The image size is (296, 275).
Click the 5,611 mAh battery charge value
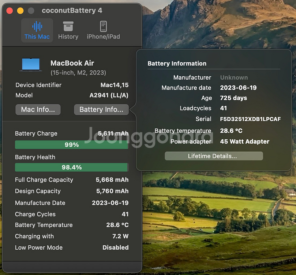point(113,133)
